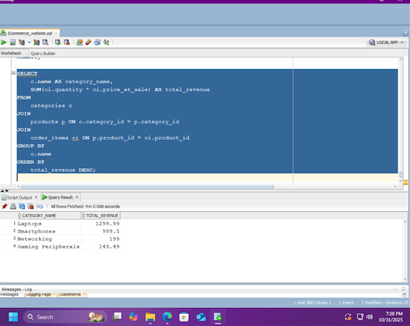This screenshot has height=326, width=410.
Task: Click the volume icon in system tray
Action: click(x=370, y=317)
